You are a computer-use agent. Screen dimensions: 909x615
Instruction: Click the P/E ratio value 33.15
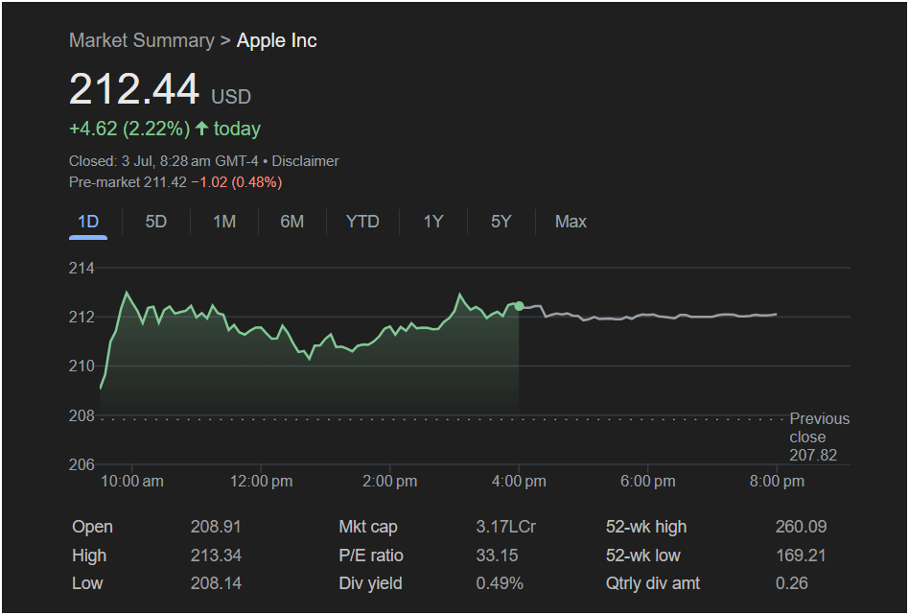[497, 556]
